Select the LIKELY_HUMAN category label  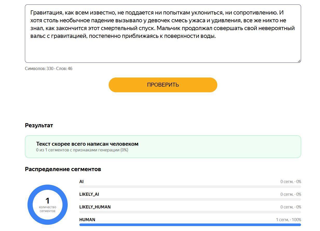95,207
